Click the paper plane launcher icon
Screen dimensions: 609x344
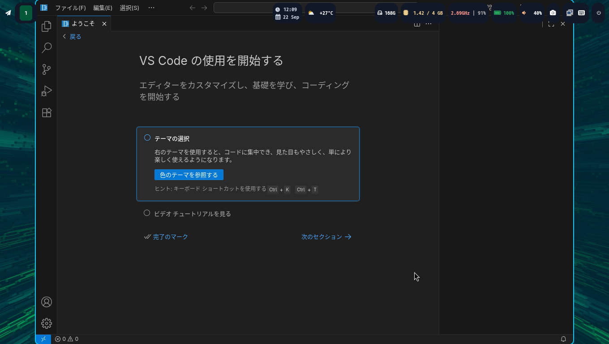pyautogui.click(x=8, y=13)
